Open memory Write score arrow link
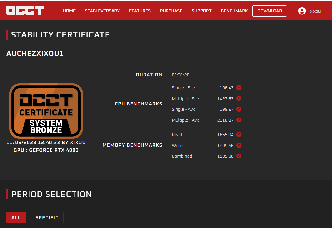332x228 pixels. click(239, 146)
